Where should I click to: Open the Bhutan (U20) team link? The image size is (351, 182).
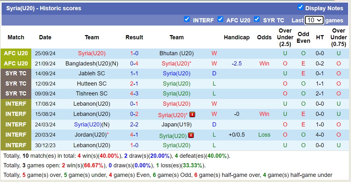(177, 53)
